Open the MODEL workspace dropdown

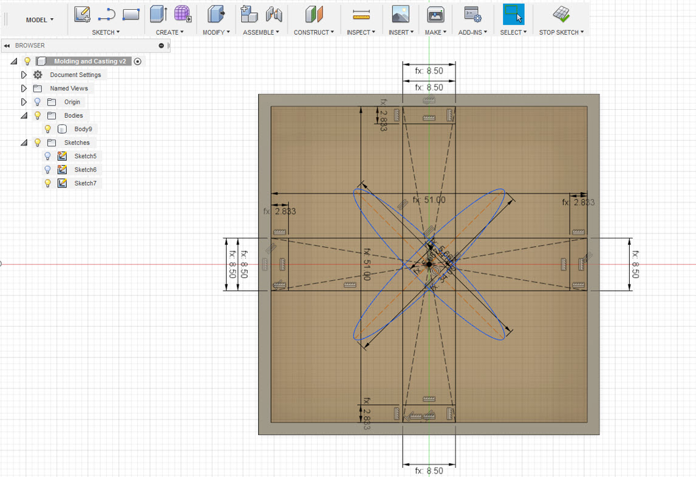[39, 20]
